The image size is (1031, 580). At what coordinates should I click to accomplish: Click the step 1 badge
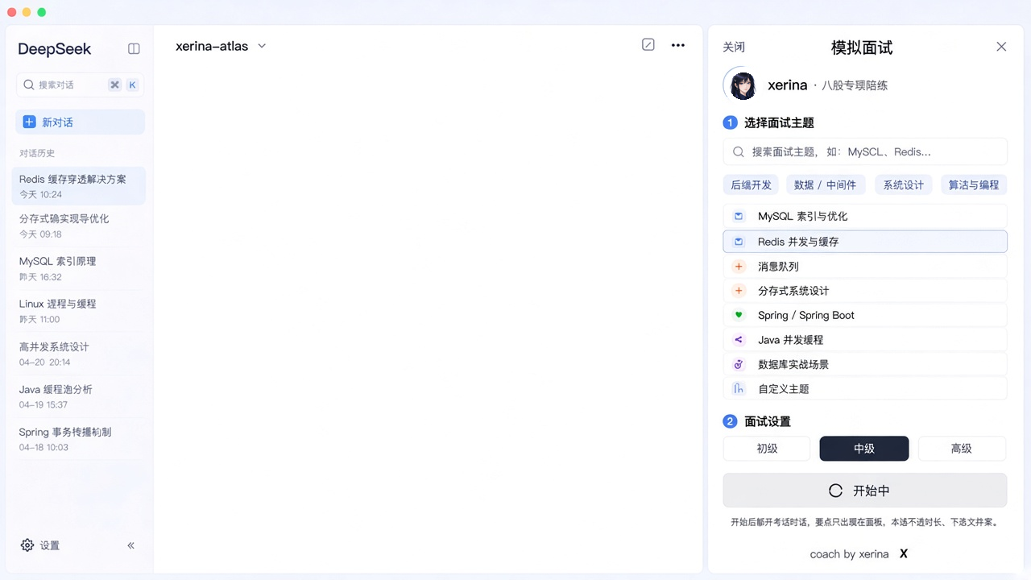point(731,123)
